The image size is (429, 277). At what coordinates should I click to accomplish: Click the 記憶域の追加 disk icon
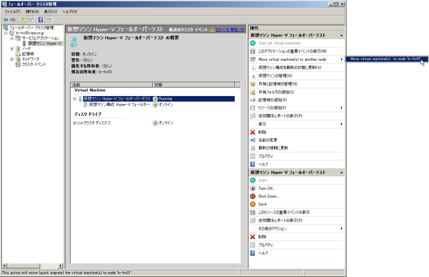point(253,100)
